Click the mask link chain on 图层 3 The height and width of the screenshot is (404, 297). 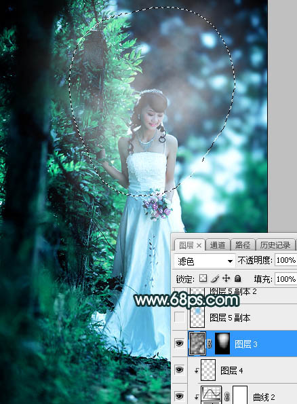coord(210,344)
